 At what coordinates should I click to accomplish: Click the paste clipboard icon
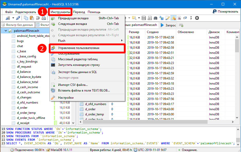pos(32,18)
